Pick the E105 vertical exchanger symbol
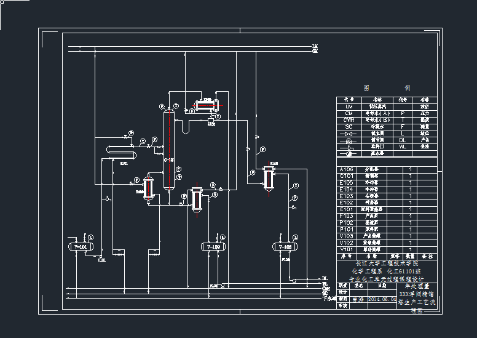This screenshot has width=477, height=338. (x=268, y=177)
